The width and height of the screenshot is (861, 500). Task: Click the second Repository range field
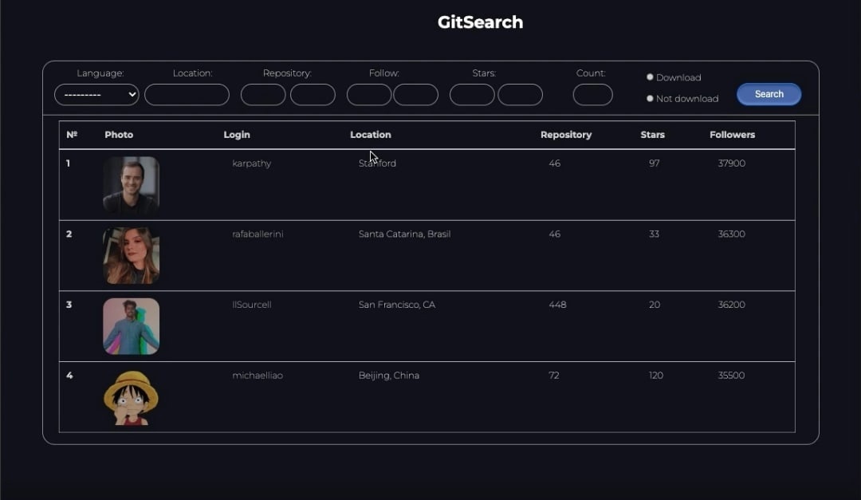pos(313,95)
